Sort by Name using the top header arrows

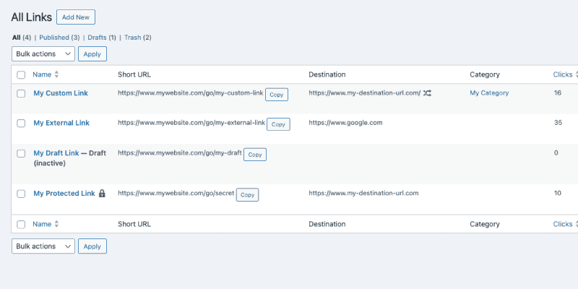(56, 74)
